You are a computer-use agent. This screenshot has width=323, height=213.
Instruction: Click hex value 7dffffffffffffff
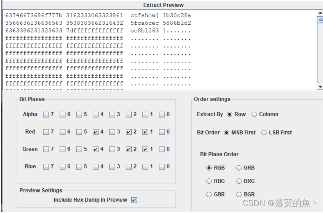pyautogui.click(x=94, y=31)
